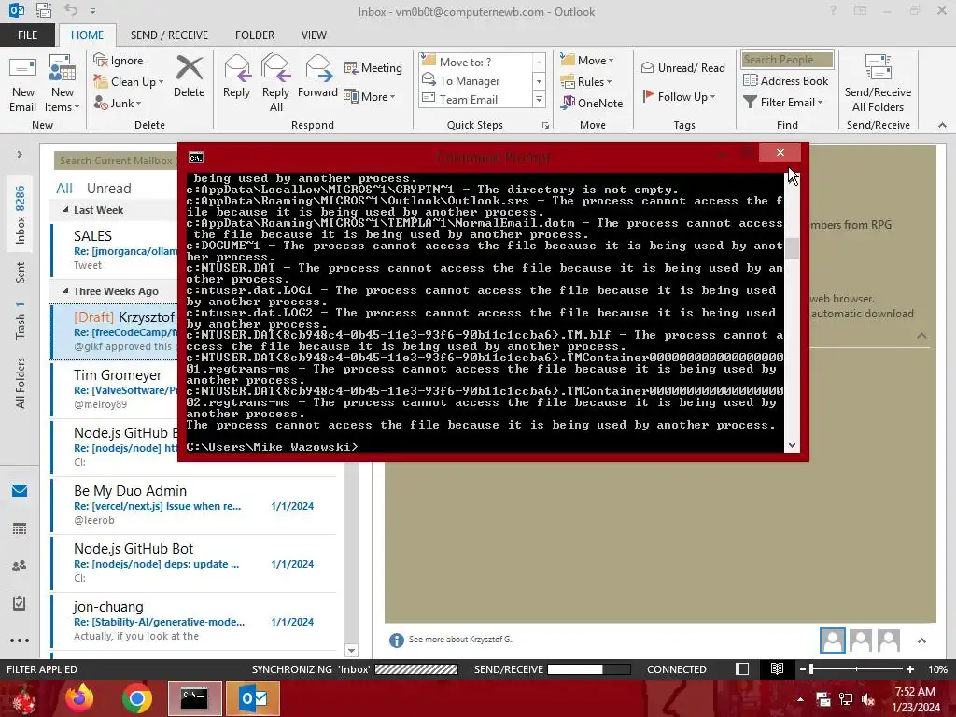Open more navigation options
Screen dimensions: 956x717
click(x=20, y=640)
